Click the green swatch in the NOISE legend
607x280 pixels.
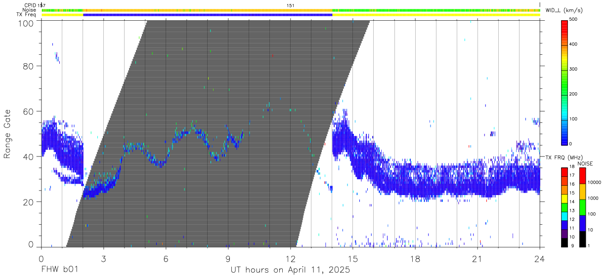coord(582,207)
